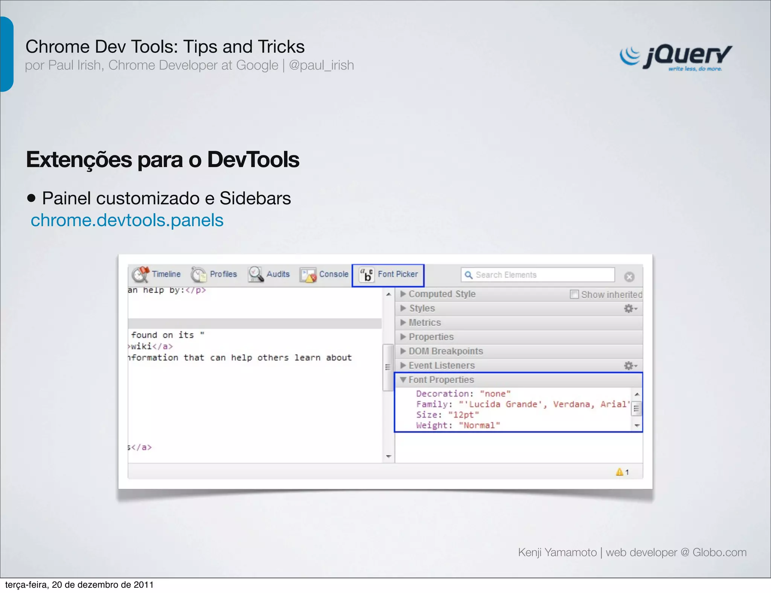The width and height of the screenshot is (771, 593).
Task: Switch to the Console tab
Action: click(325, 274)
